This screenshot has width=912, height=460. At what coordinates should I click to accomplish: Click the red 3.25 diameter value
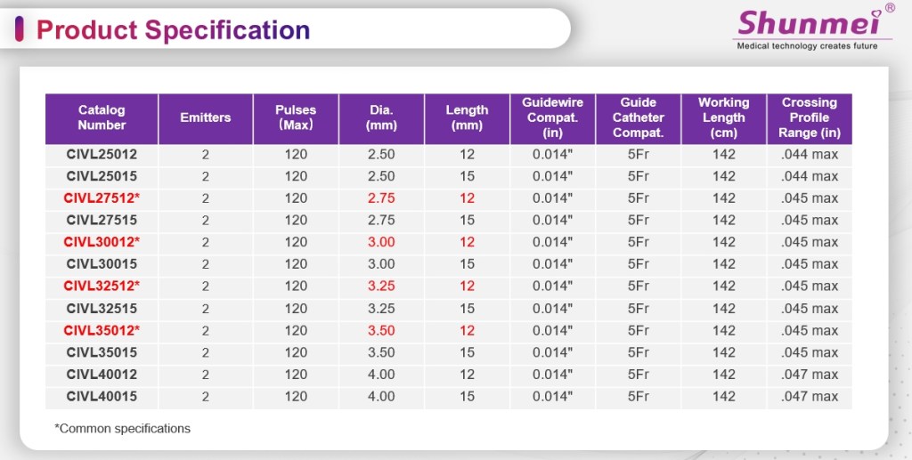tap(381, 286)
